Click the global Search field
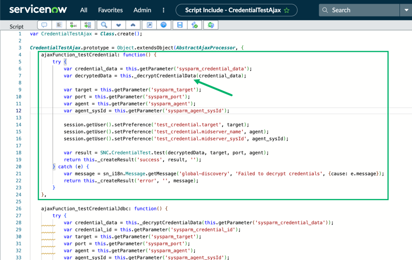 [359, 10]
